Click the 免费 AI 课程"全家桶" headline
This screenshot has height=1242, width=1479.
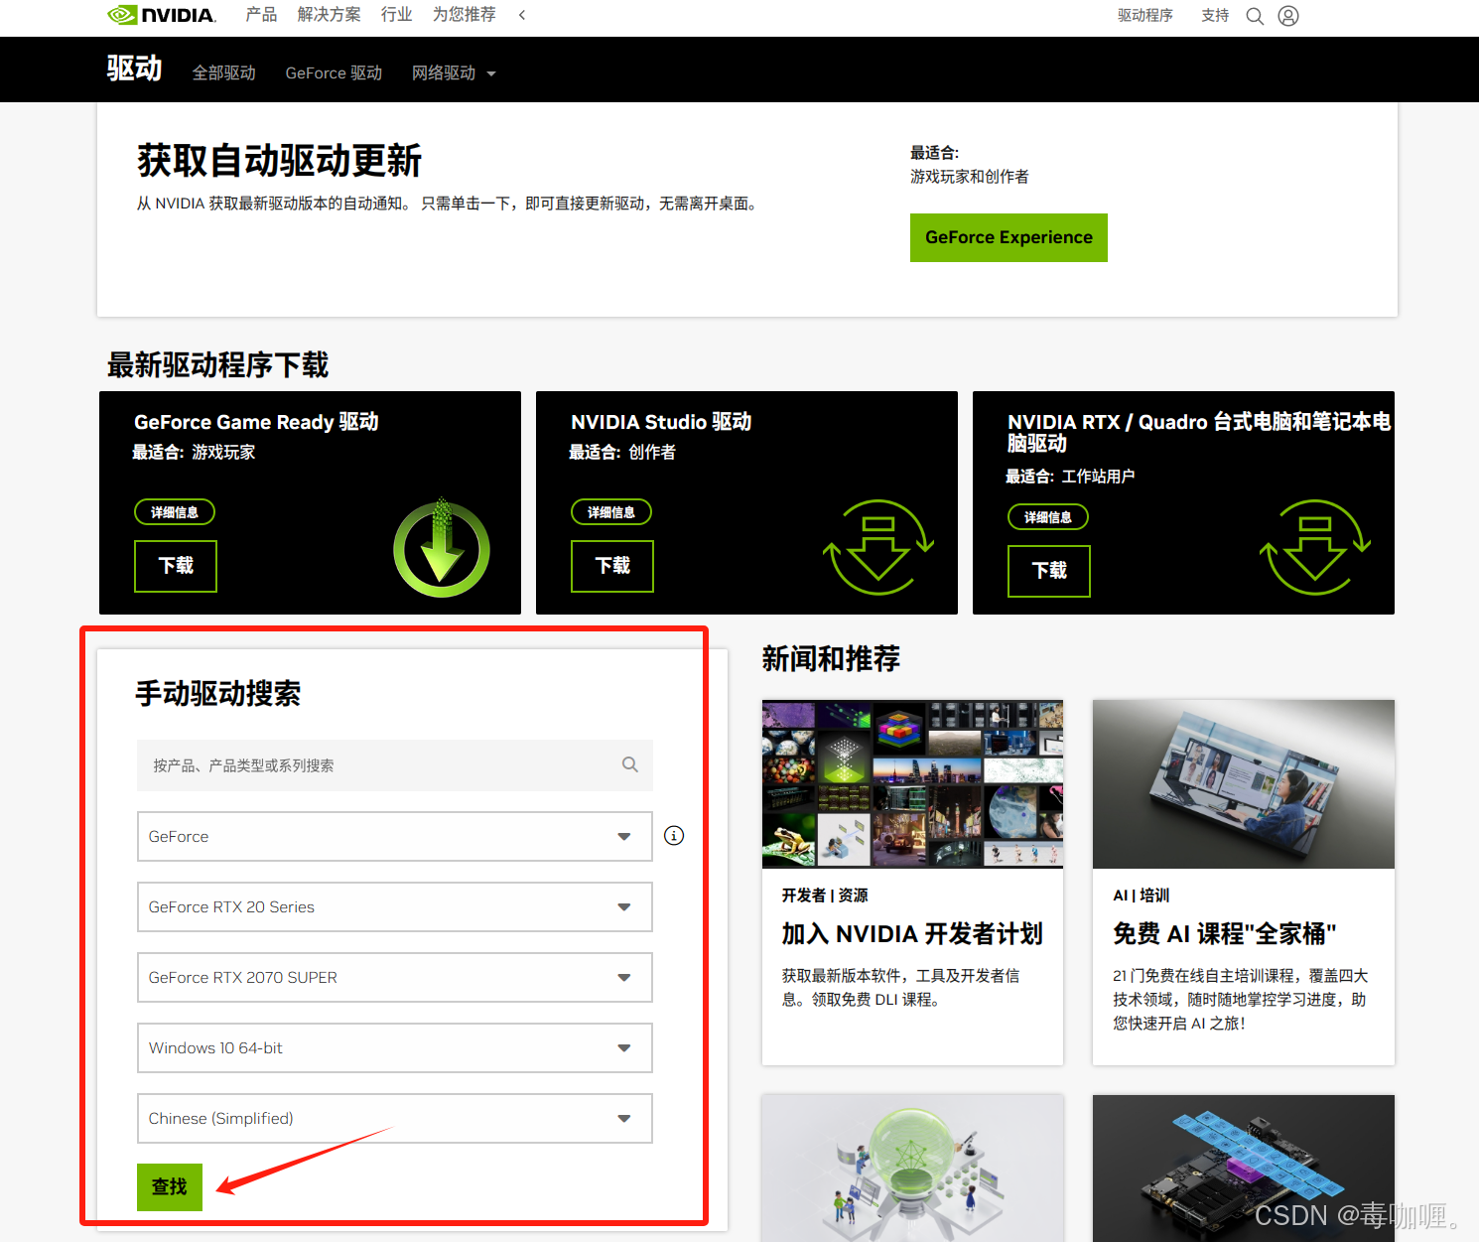click(x=1225, y=933)
